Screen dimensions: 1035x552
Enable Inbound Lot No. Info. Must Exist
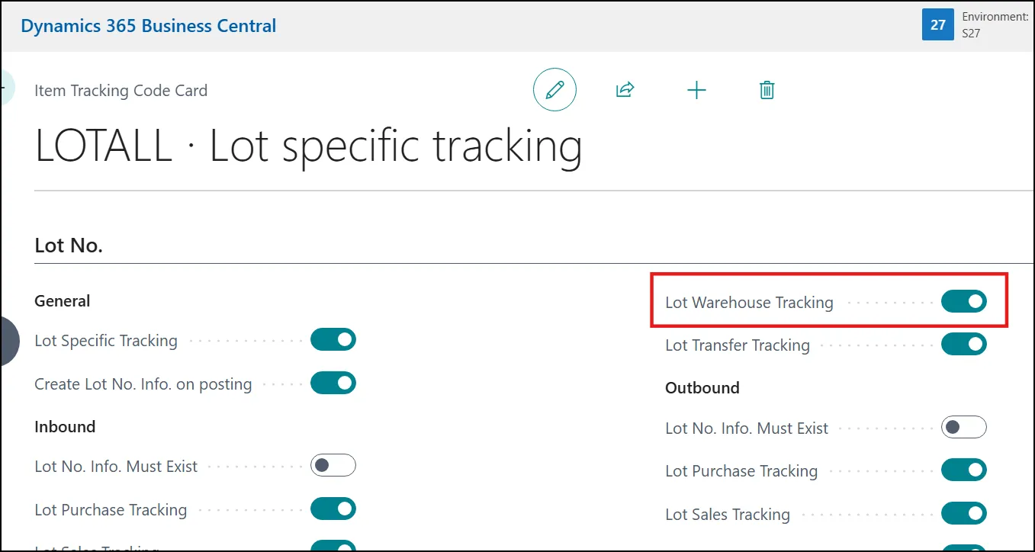click(333, 465)
